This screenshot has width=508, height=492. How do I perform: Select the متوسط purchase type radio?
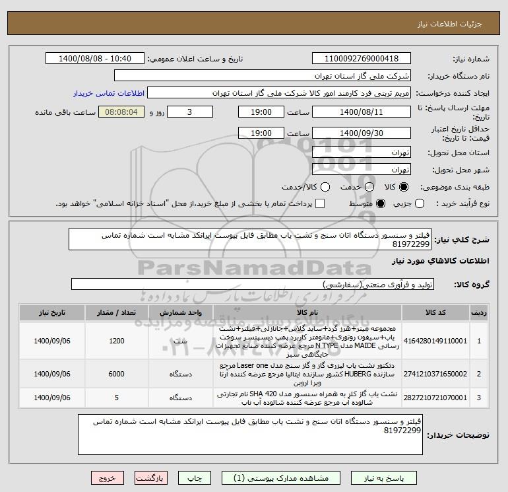(381, 203)
